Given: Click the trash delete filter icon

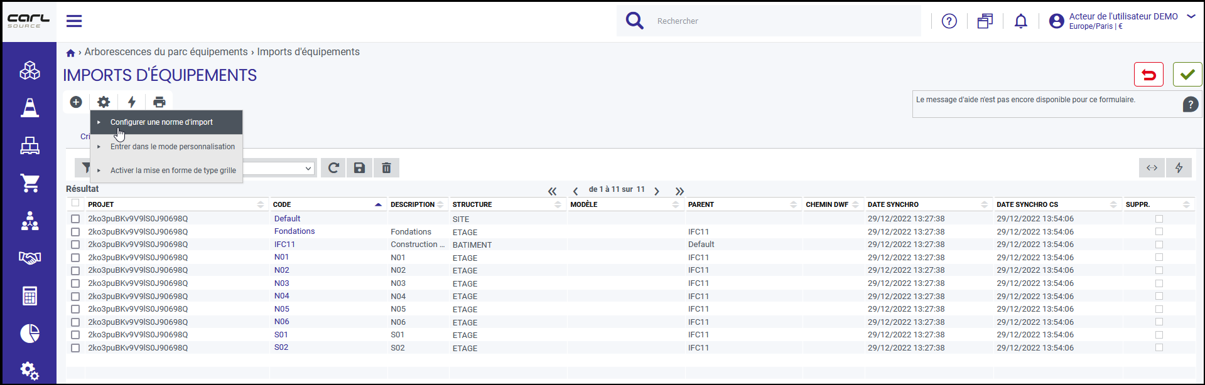Looking at the screenshot, I should tap(386, 168).
